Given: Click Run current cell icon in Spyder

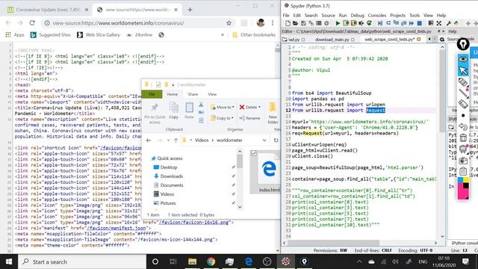Looking at the screenshot, I should click(346, 23).
